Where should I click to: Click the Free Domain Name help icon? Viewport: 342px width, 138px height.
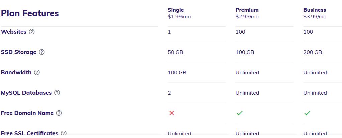tap(59, 113)
